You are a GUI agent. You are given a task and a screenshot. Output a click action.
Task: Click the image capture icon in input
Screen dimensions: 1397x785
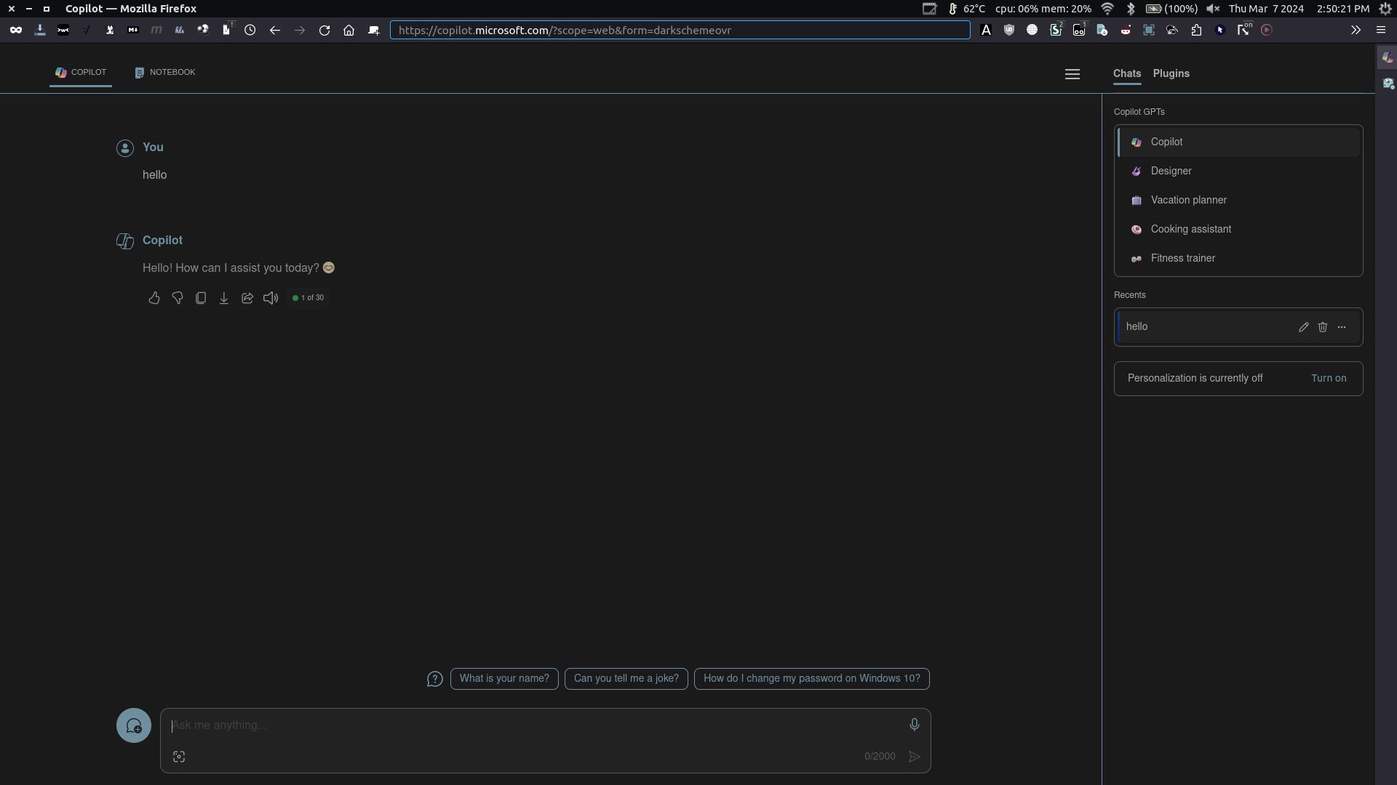tap(178, 756)
